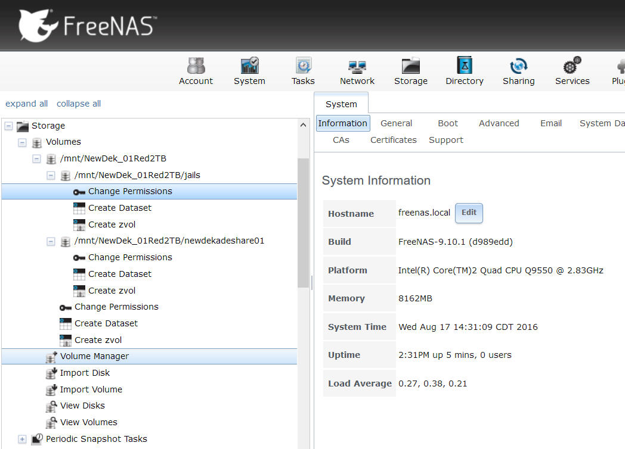The height and width of the screenshot is (449, 625).
Task: Select Change Permissions under jails
Action: (x=150, y=192)
